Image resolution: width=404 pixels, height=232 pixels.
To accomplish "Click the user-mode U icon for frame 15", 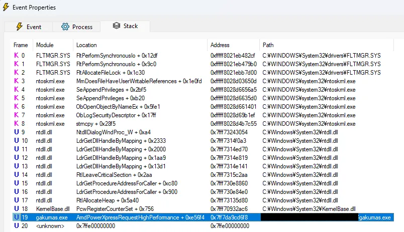I will point(17,183).
